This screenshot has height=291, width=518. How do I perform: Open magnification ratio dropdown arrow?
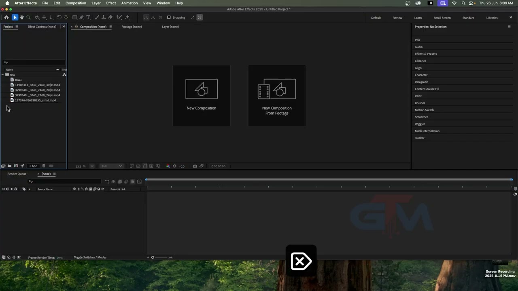(x=92, y=166)
